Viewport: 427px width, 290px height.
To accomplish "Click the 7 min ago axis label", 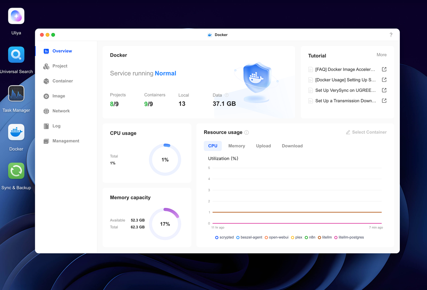I will tap(376, 227).
